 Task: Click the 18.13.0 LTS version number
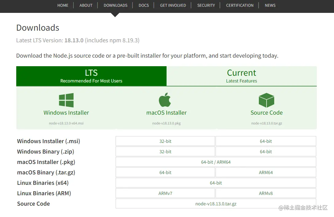point(74,40)
